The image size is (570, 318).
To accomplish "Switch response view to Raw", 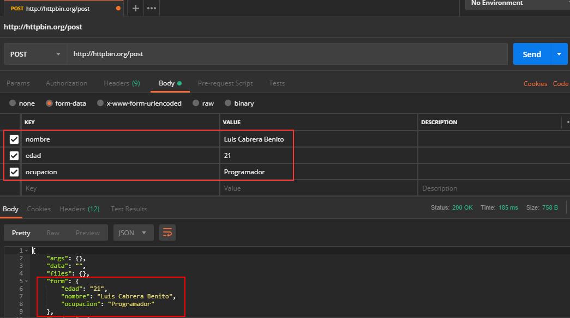I will 53,233.
